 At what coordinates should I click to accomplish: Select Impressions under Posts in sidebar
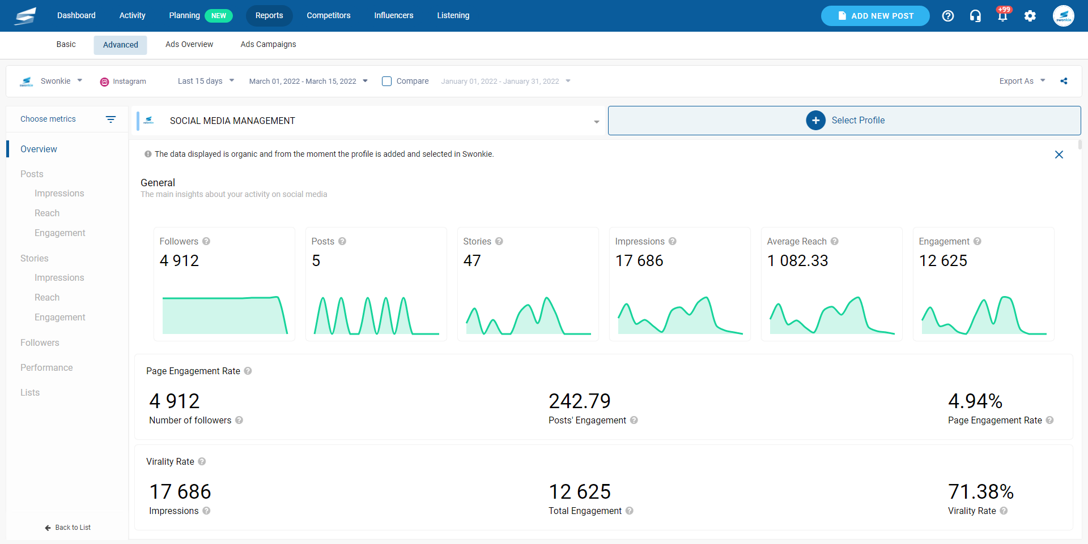pos(59,193)
